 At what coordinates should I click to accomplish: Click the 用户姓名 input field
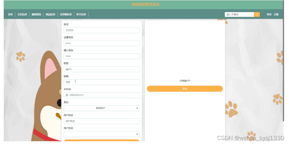click(x=102, y=121)
